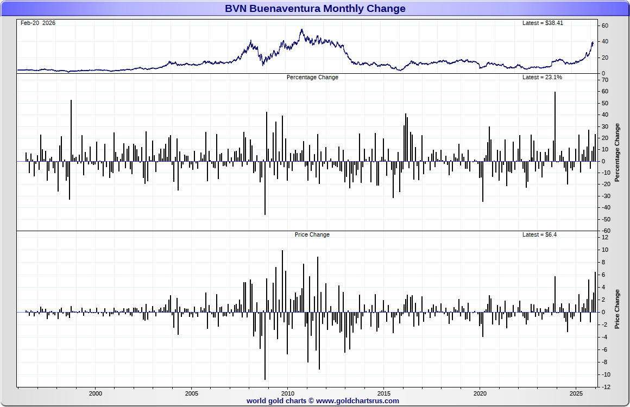
Task: Click the 2020 year label on x-axis
Action: point(480,393)
